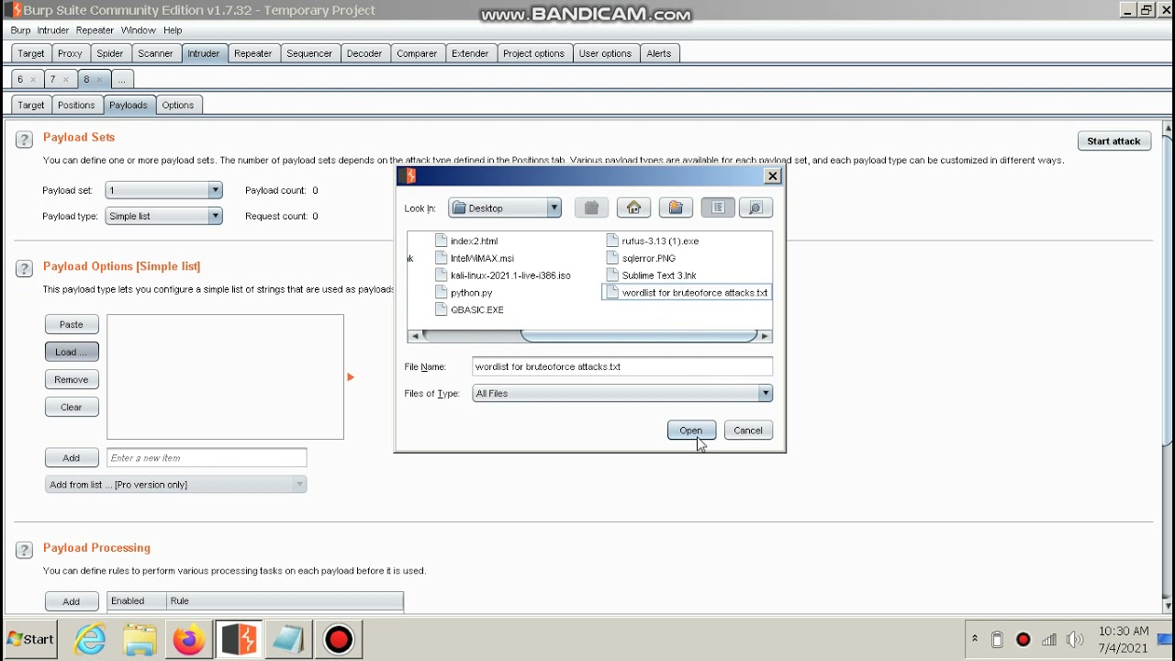Click the Home folder icon in file dialog
This screenshot has width=1175, height=661.
(x=633, y=208)
